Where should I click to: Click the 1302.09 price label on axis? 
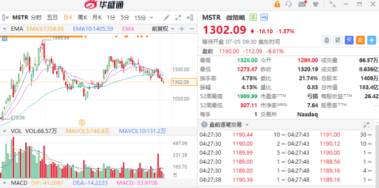point(184,82)
